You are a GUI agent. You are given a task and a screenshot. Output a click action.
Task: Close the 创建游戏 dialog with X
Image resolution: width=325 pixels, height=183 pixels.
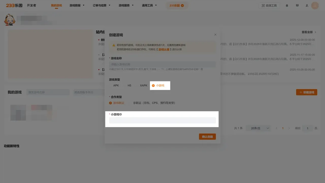[x=215, y=35]
